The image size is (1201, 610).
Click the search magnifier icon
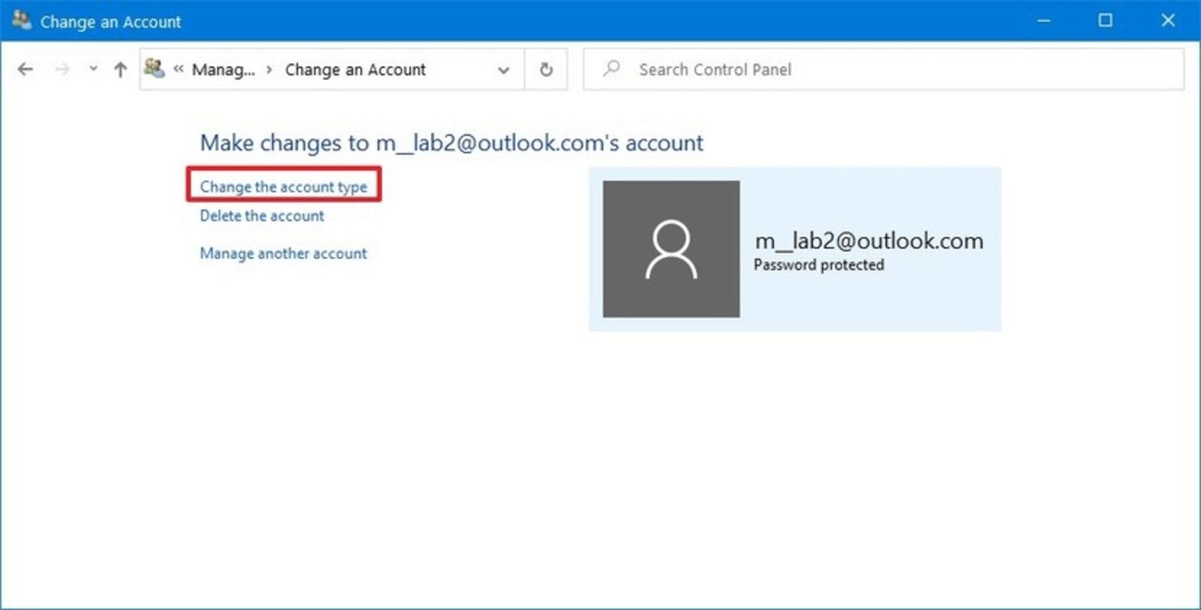coord(611,69)
